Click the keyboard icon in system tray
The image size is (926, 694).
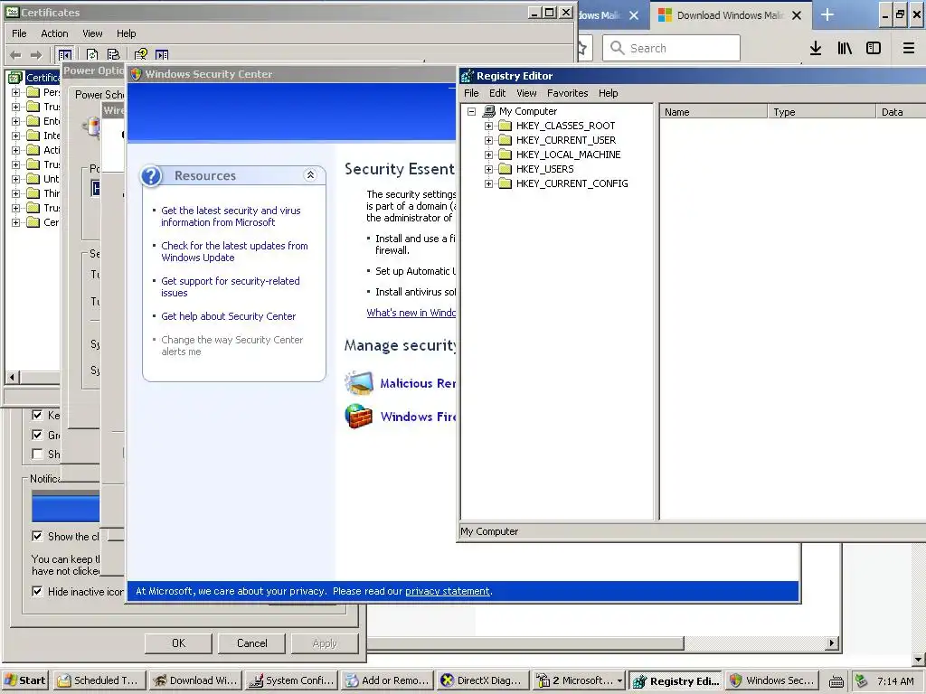click(x=836, y=681)
